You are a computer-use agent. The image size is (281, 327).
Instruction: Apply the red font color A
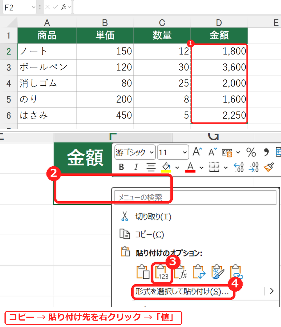click(190, 167)
